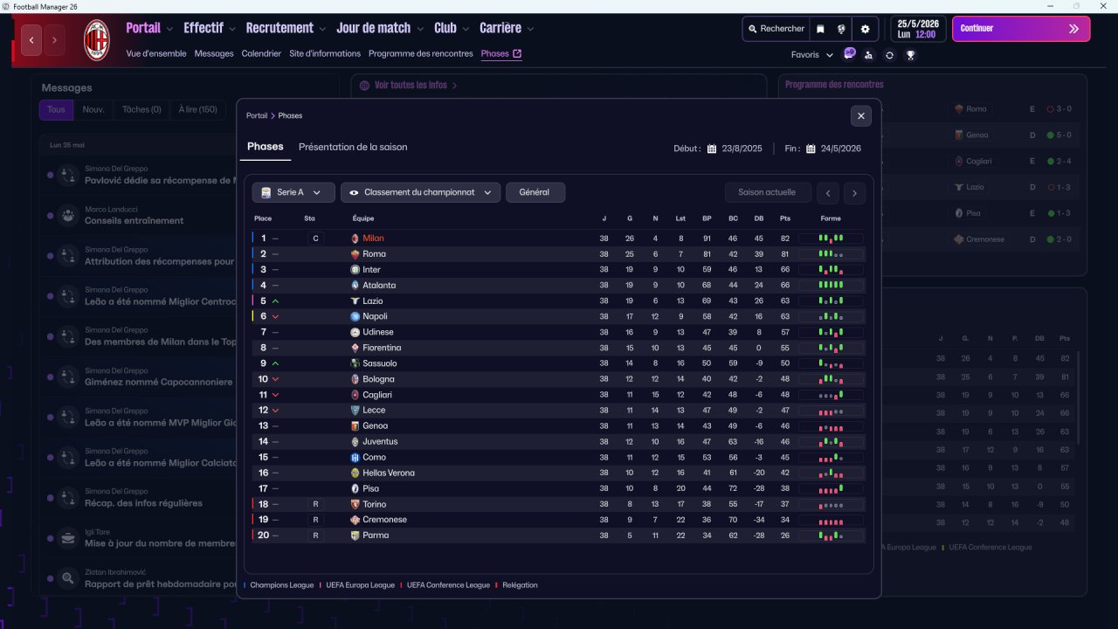Viewport: 1118px width, 629px height.
Task: Close the Phases dialog with X button
Action: tap(861, 115)
